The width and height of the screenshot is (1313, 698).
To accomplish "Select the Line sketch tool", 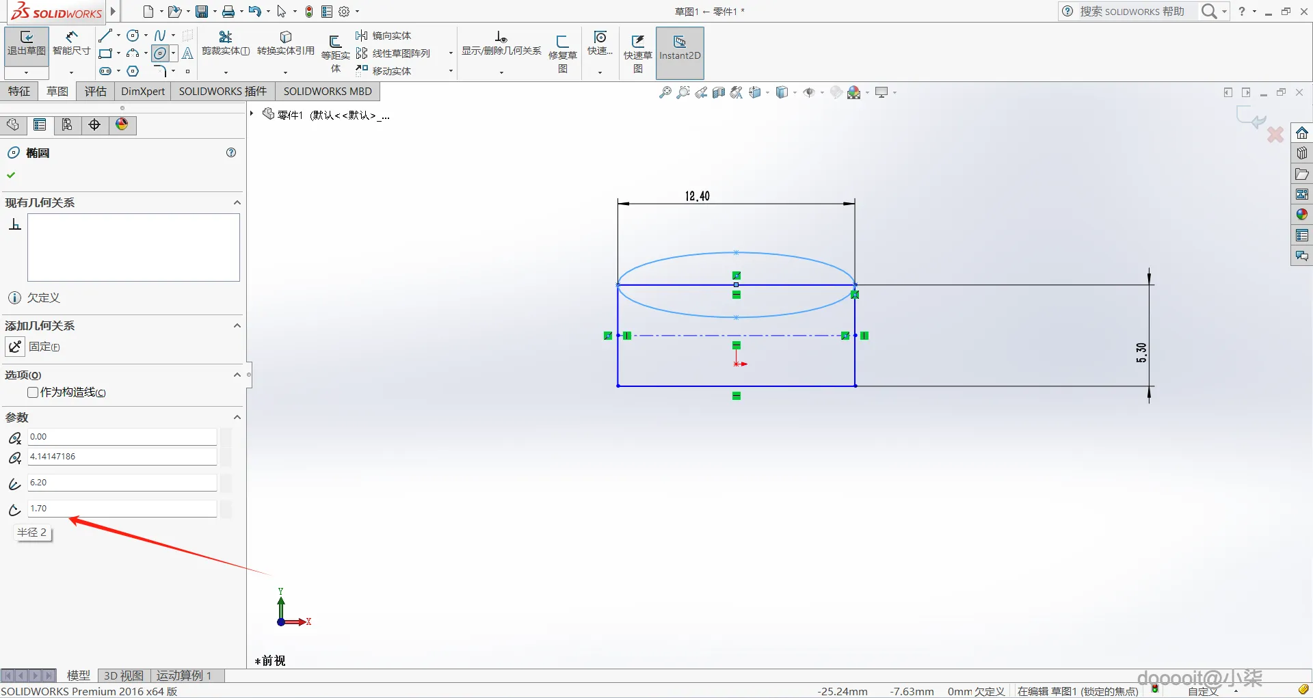I will coord(105,36).
